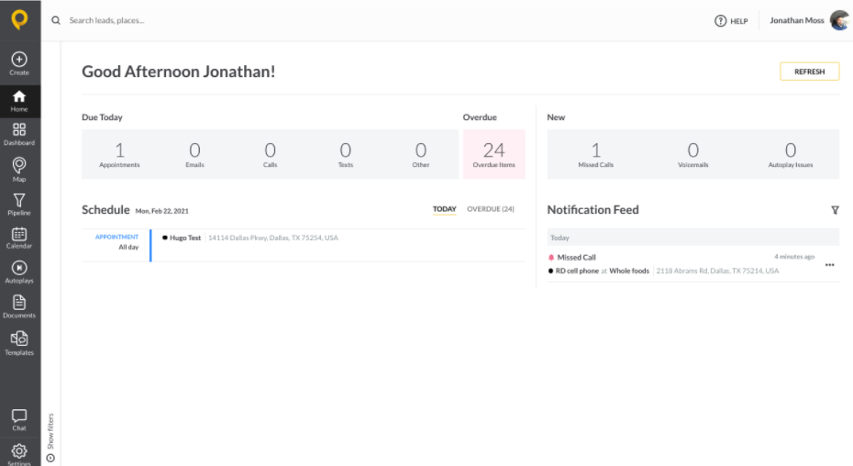Open the Chat panel
Viewport: 853px width, 466px height.
point(19,420)
